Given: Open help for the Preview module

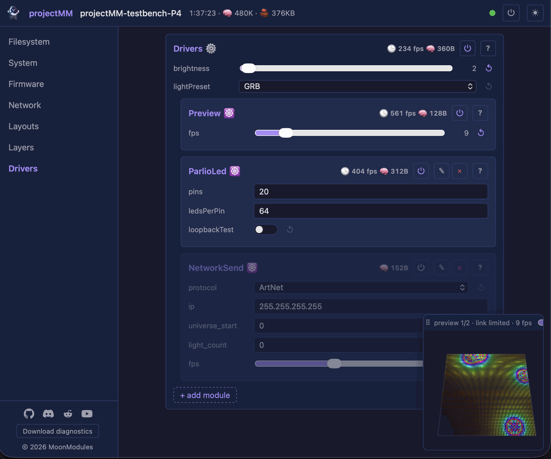Looking at the screenshot, I should (480, 113).
